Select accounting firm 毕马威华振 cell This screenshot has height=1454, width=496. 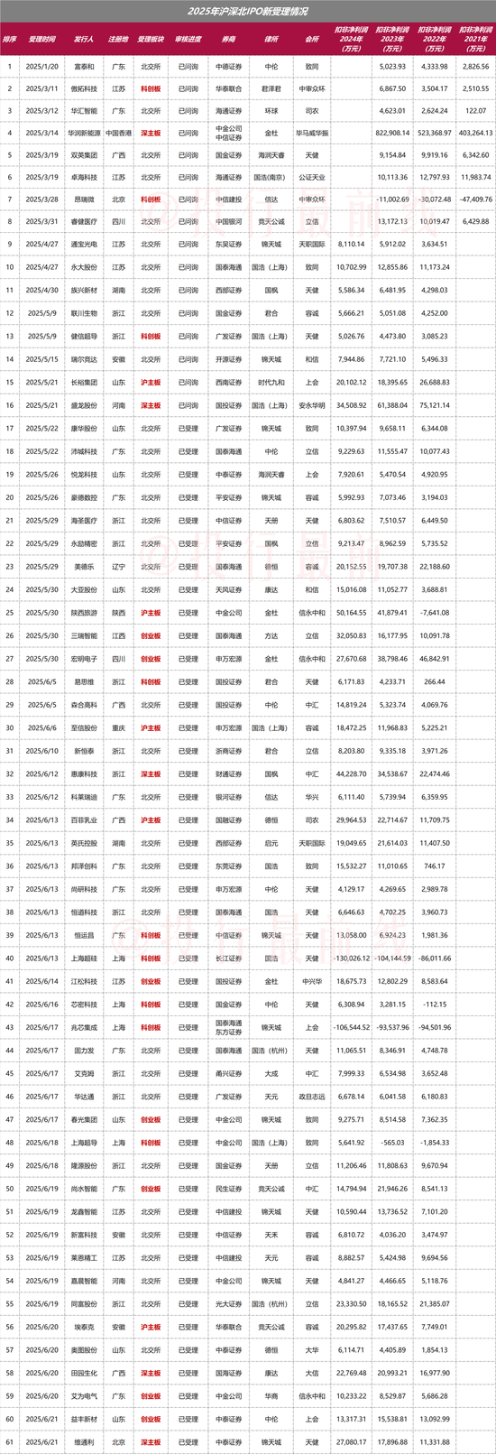click(x=312, y=133)
